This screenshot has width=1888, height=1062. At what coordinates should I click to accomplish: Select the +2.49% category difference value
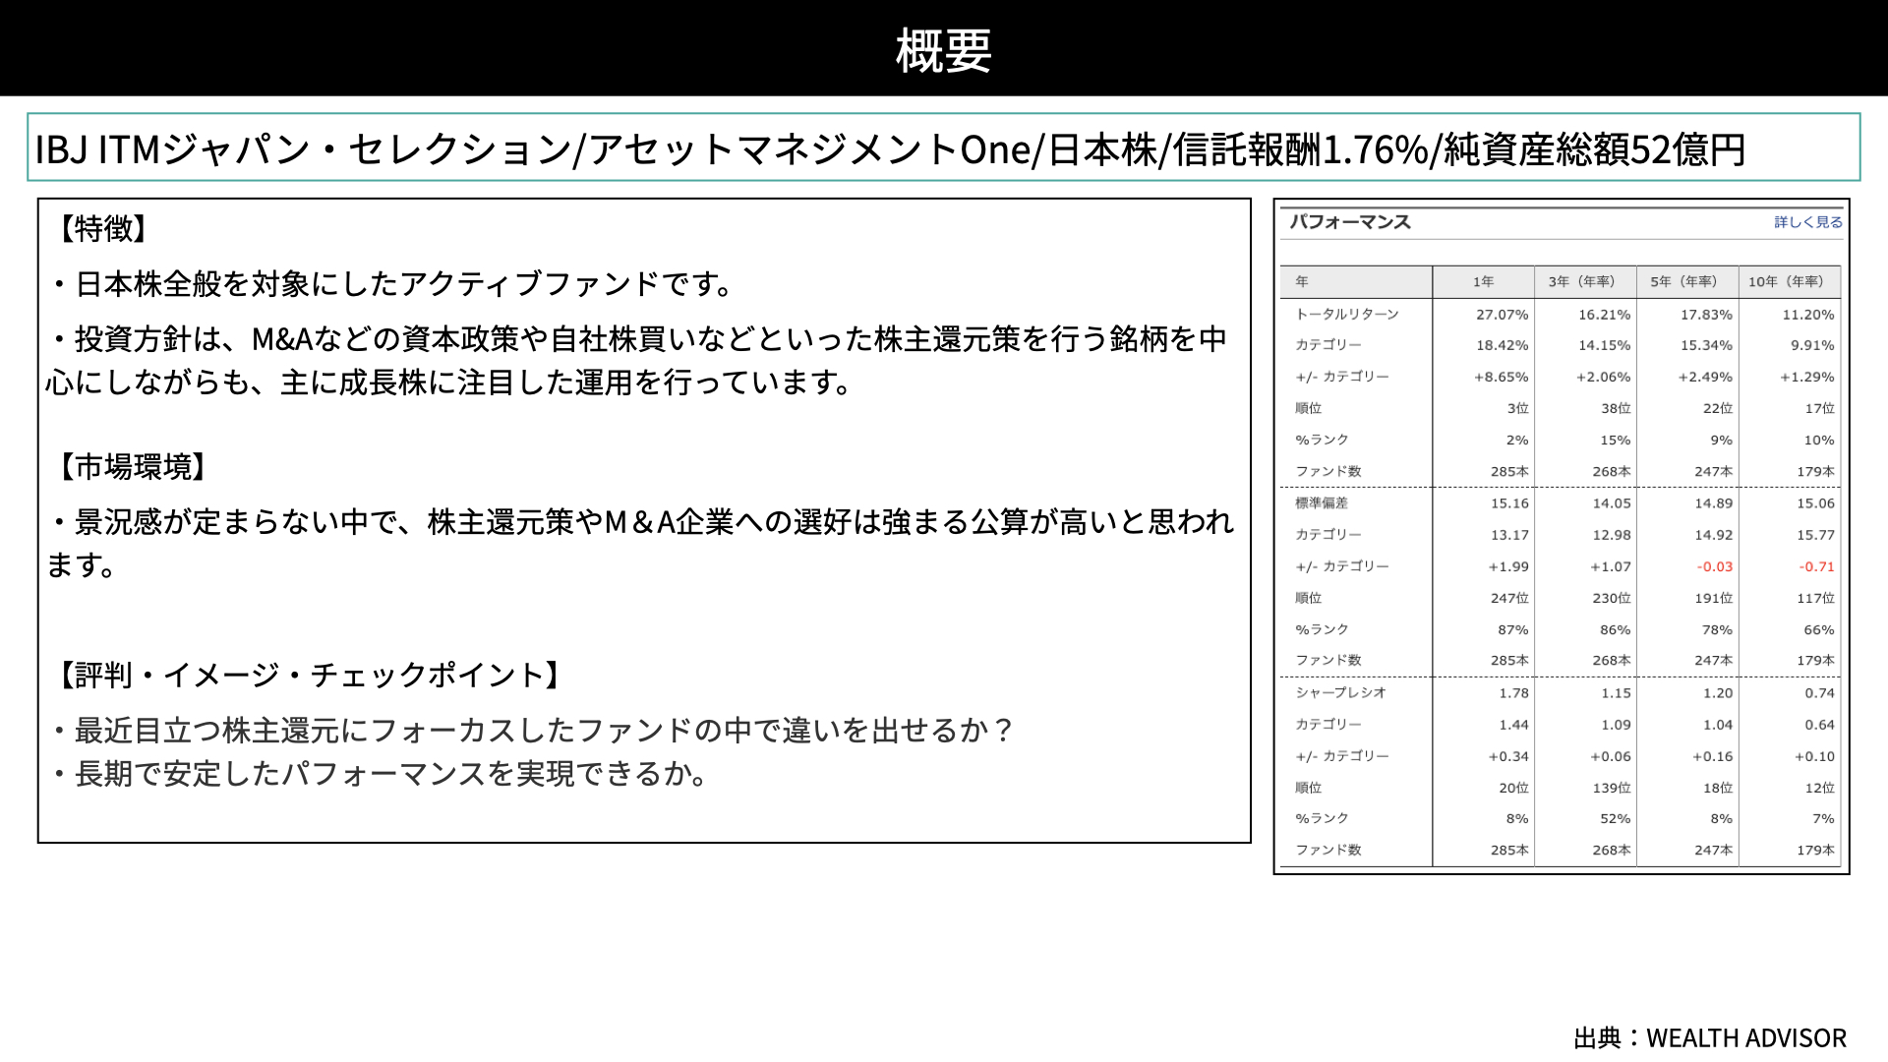pyautogui.click(x=1705, y=378)
